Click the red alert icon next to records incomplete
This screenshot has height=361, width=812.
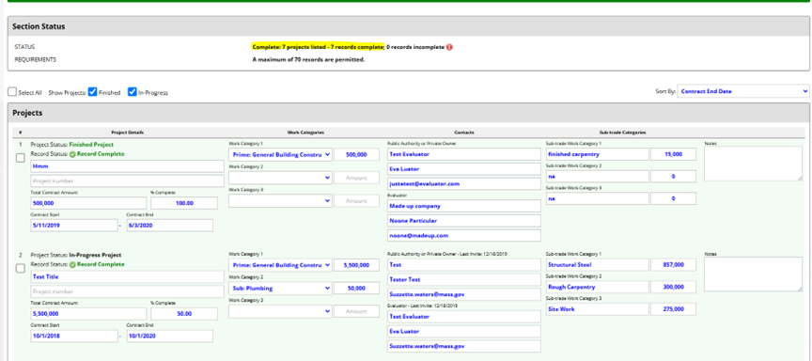[x=449, y=47]
